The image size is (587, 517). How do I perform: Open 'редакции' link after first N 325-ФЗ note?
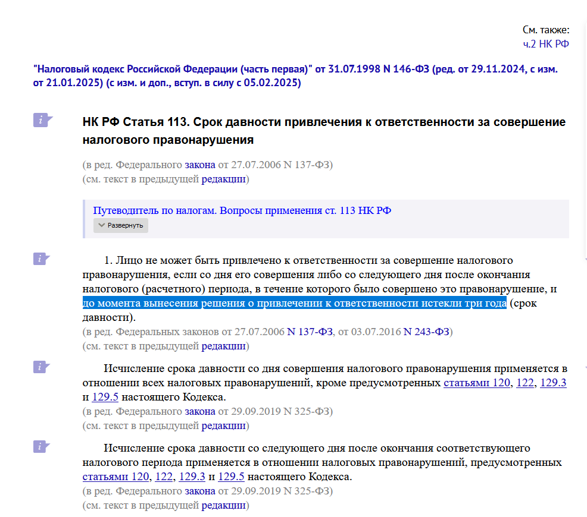coord(223,425)
